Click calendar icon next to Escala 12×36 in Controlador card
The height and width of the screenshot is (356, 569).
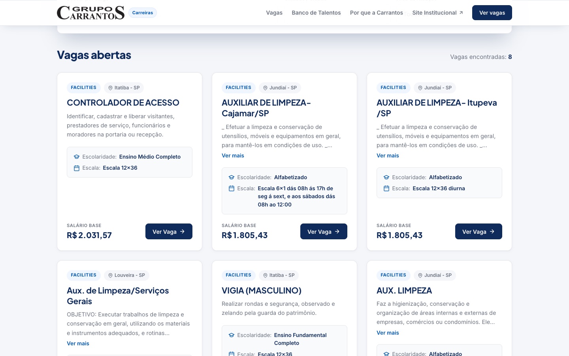pyautogui.click(x=77, y=168)
